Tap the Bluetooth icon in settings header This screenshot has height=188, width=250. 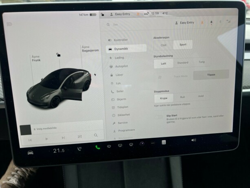coord(220,22)
